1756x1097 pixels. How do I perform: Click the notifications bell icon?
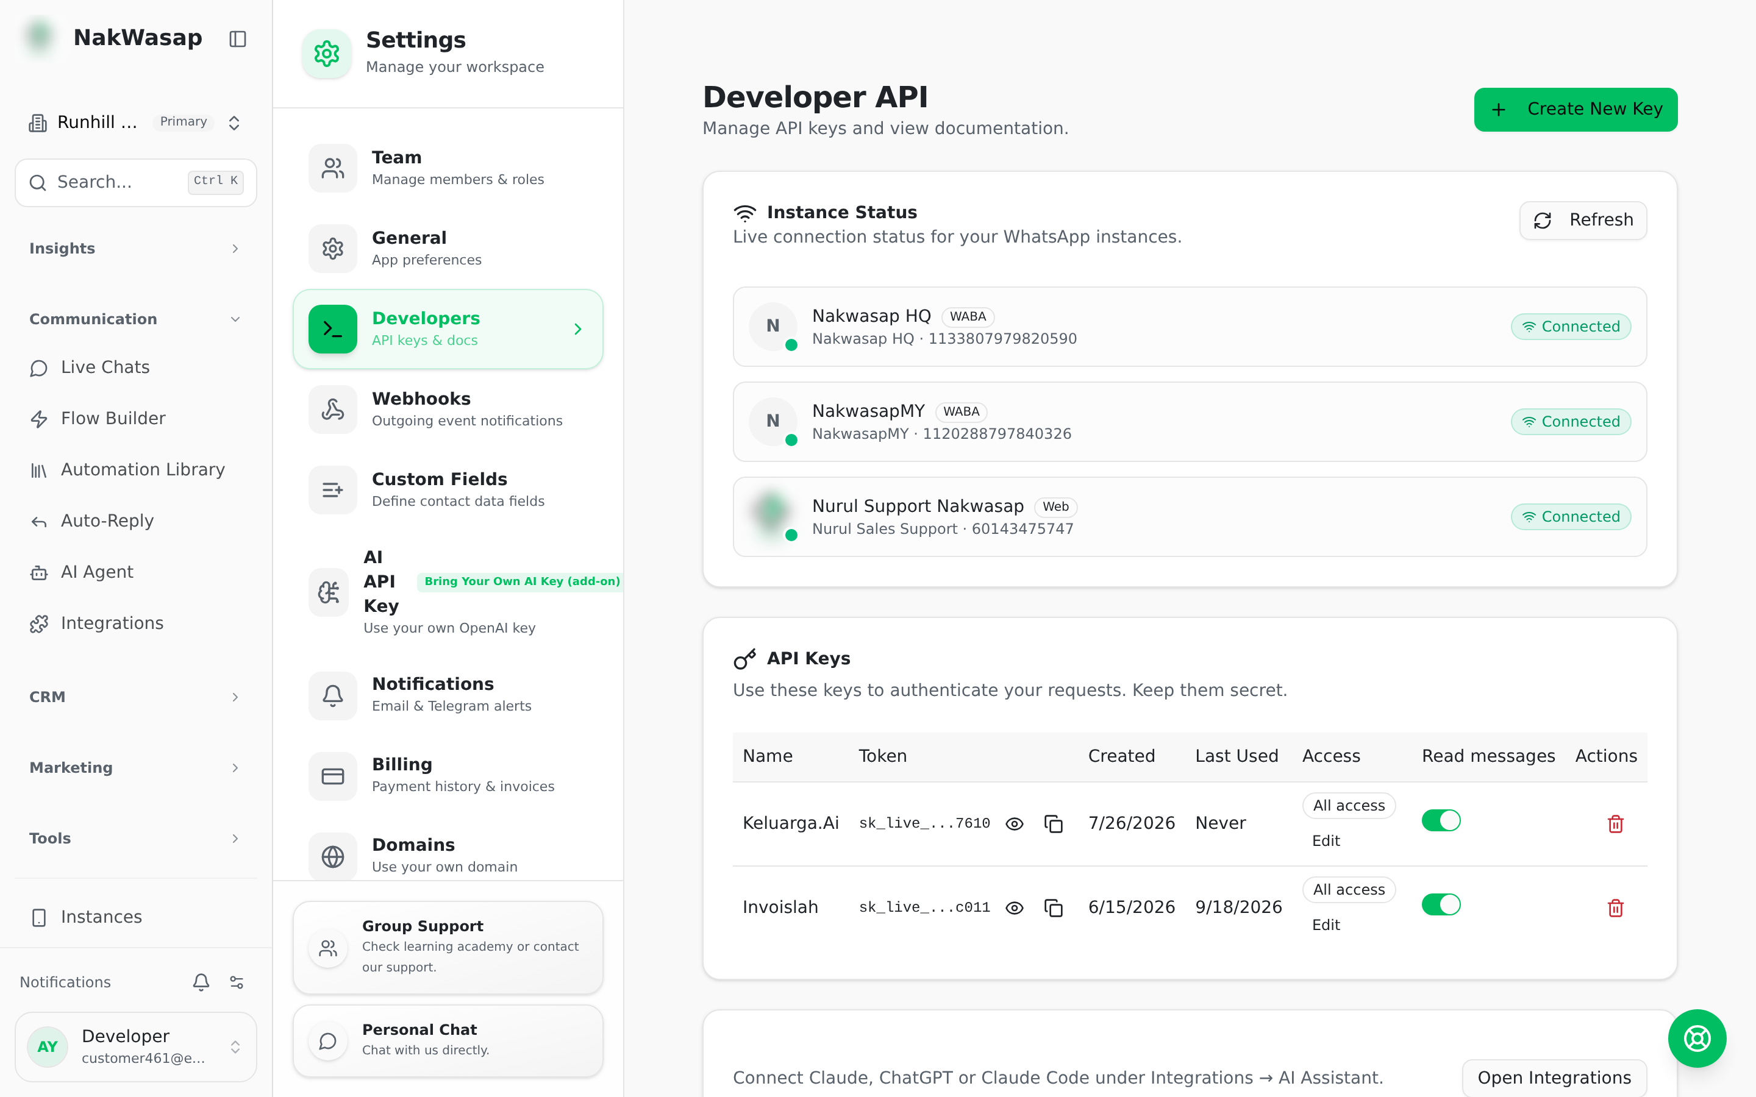pyautogui.click(x=201, y=982)
